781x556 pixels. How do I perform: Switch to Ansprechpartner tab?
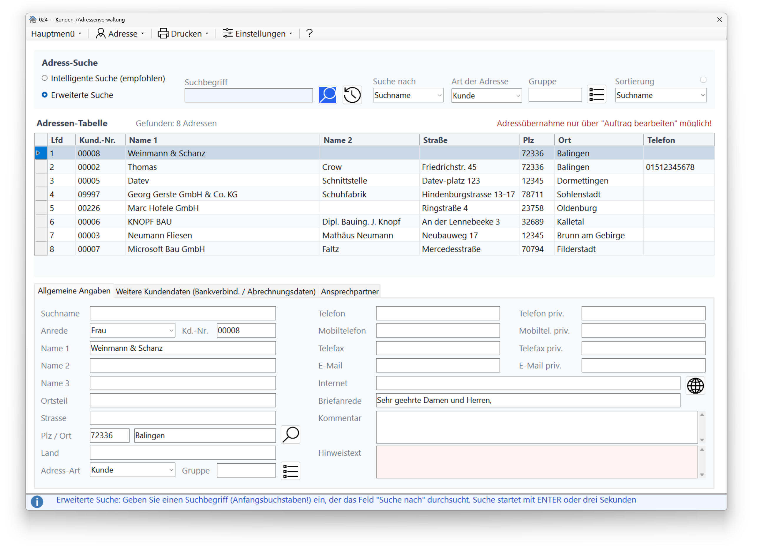point(349,291)
